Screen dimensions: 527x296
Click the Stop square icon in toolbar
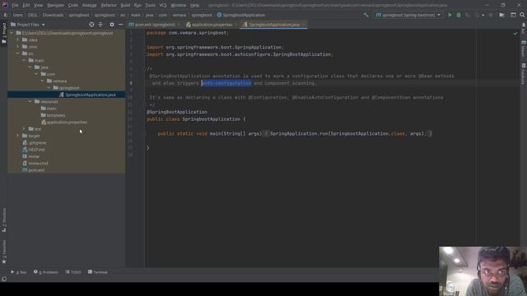click(x=491, y=15)
